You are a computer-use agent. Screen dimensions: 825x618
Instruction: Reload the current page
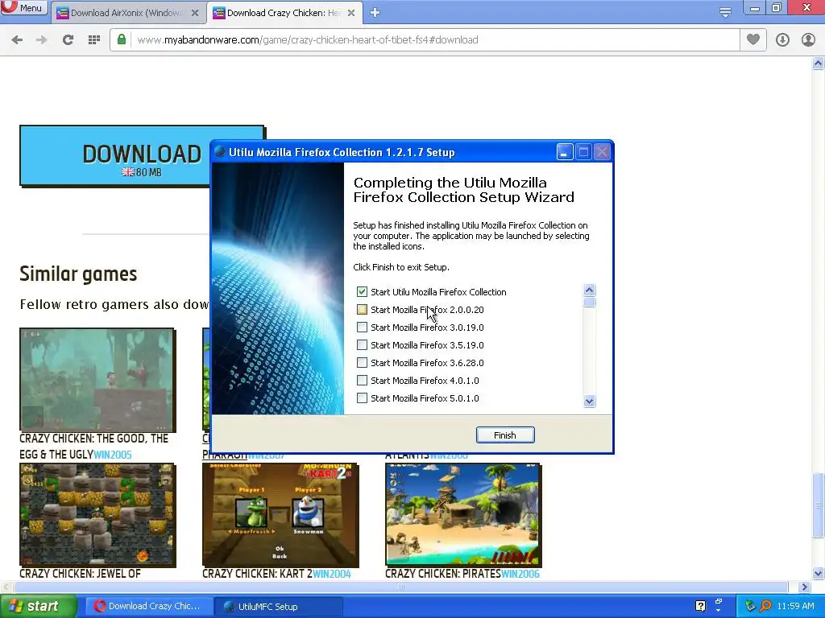[68, 40]
